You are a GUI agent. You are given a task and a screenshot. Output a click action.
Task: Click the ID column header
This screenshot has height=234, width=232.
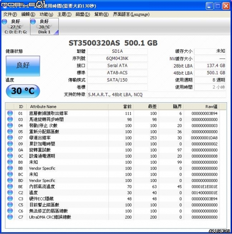click(21, 107)
